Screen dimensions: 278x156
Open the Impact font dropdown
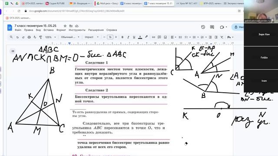[x=92, y=37]
